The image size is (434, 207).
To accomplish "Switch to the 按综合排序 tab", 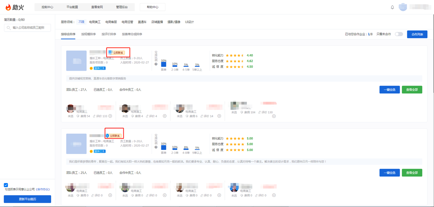I will pos(68,34).
